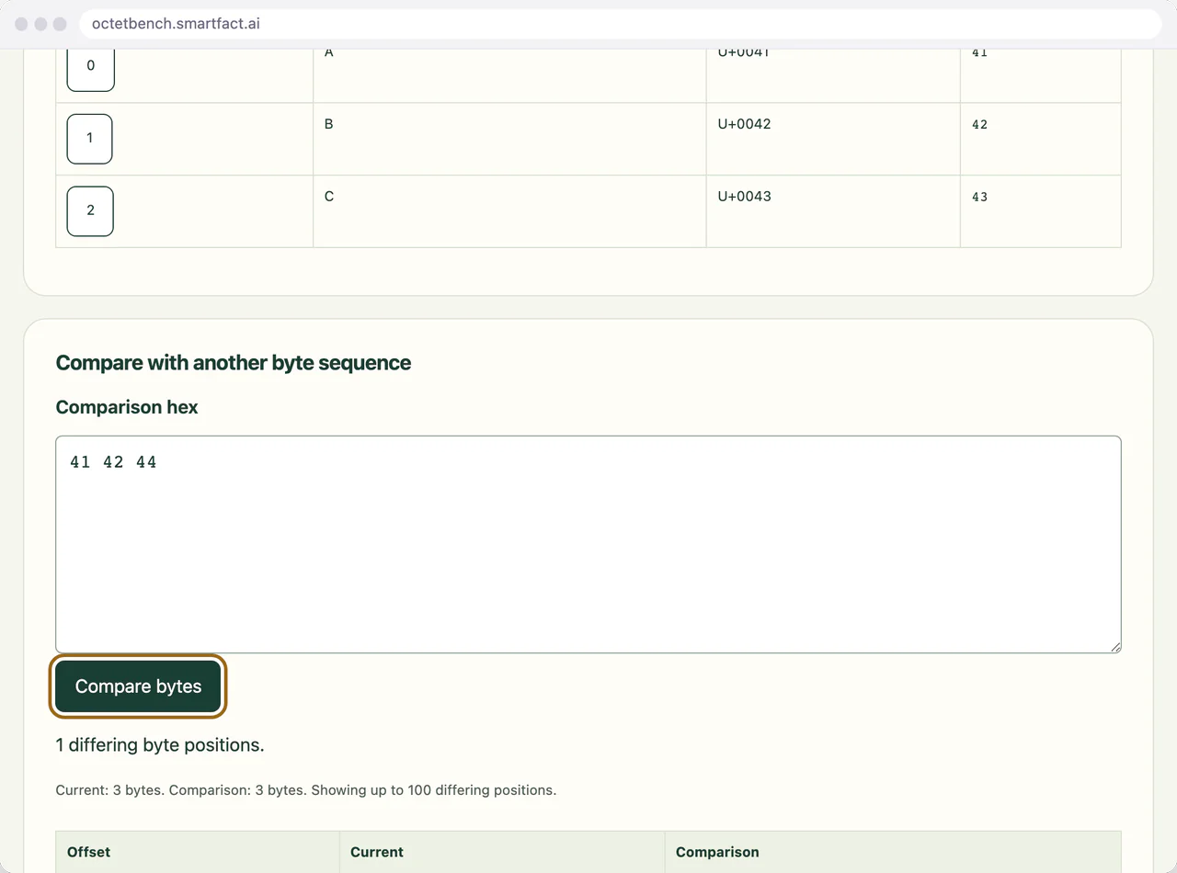This screenshot has height=873, width=1177.
Task: Click the U+0042 code point cell
Action: click(833, 139)
